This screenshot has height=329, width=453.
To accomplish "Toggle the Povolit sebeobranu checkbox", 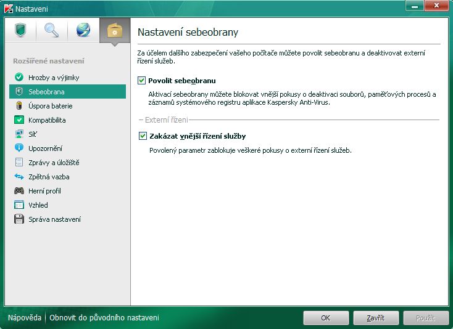I will (141, 81).
